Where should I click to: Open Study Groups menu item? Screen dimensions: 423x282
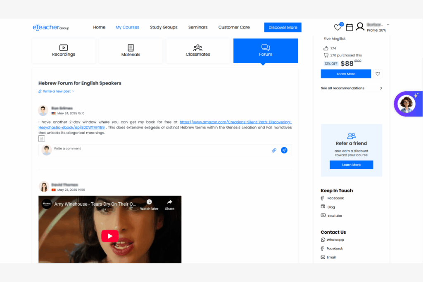(x=164, y=27)
